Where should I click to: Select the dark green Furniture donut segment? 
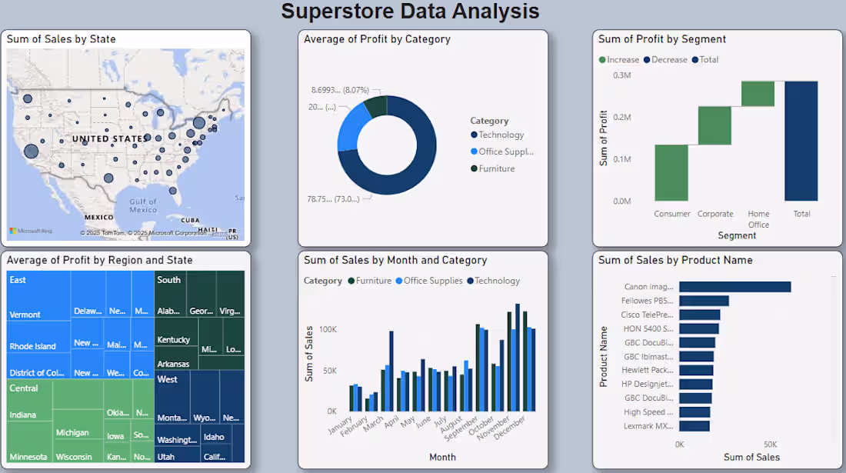click(x=377, y=105)
